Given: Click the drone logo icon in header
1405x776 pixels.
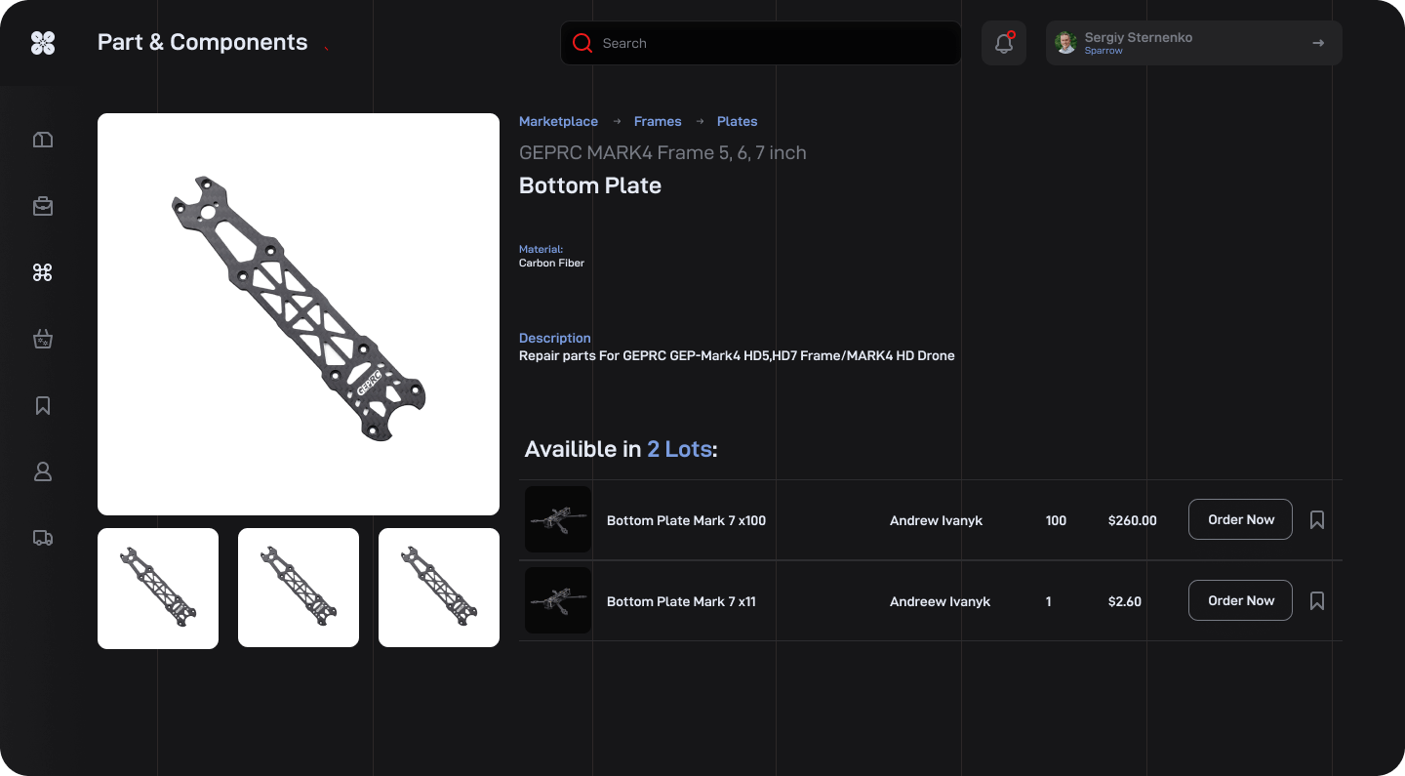Looking at the screenshot, I should coord(43,43).
